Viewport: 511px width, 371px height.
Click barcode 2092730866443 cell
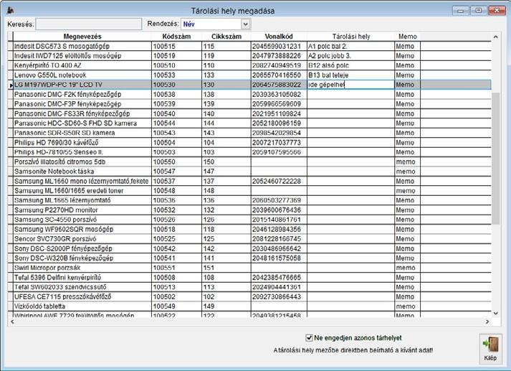[279, 296]
